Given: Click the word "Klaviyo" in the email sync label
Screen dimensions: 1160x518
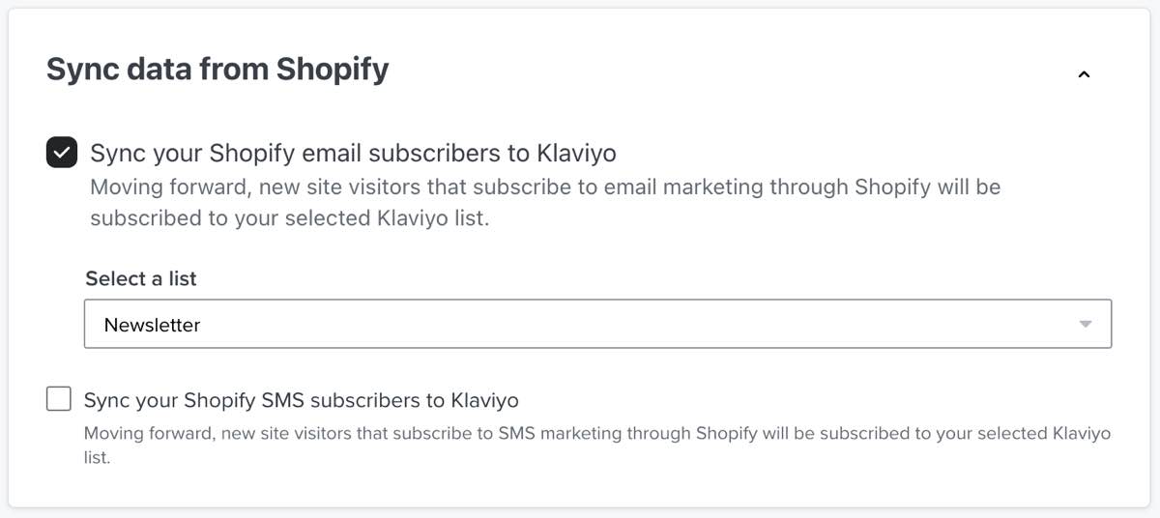Looking at the screenshot, I should 576,153.
